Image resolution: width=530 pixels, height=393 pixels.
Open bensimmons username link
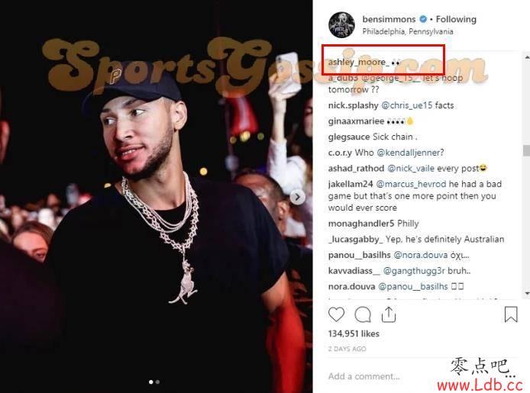pyautogui.click(x=389, y=19)
